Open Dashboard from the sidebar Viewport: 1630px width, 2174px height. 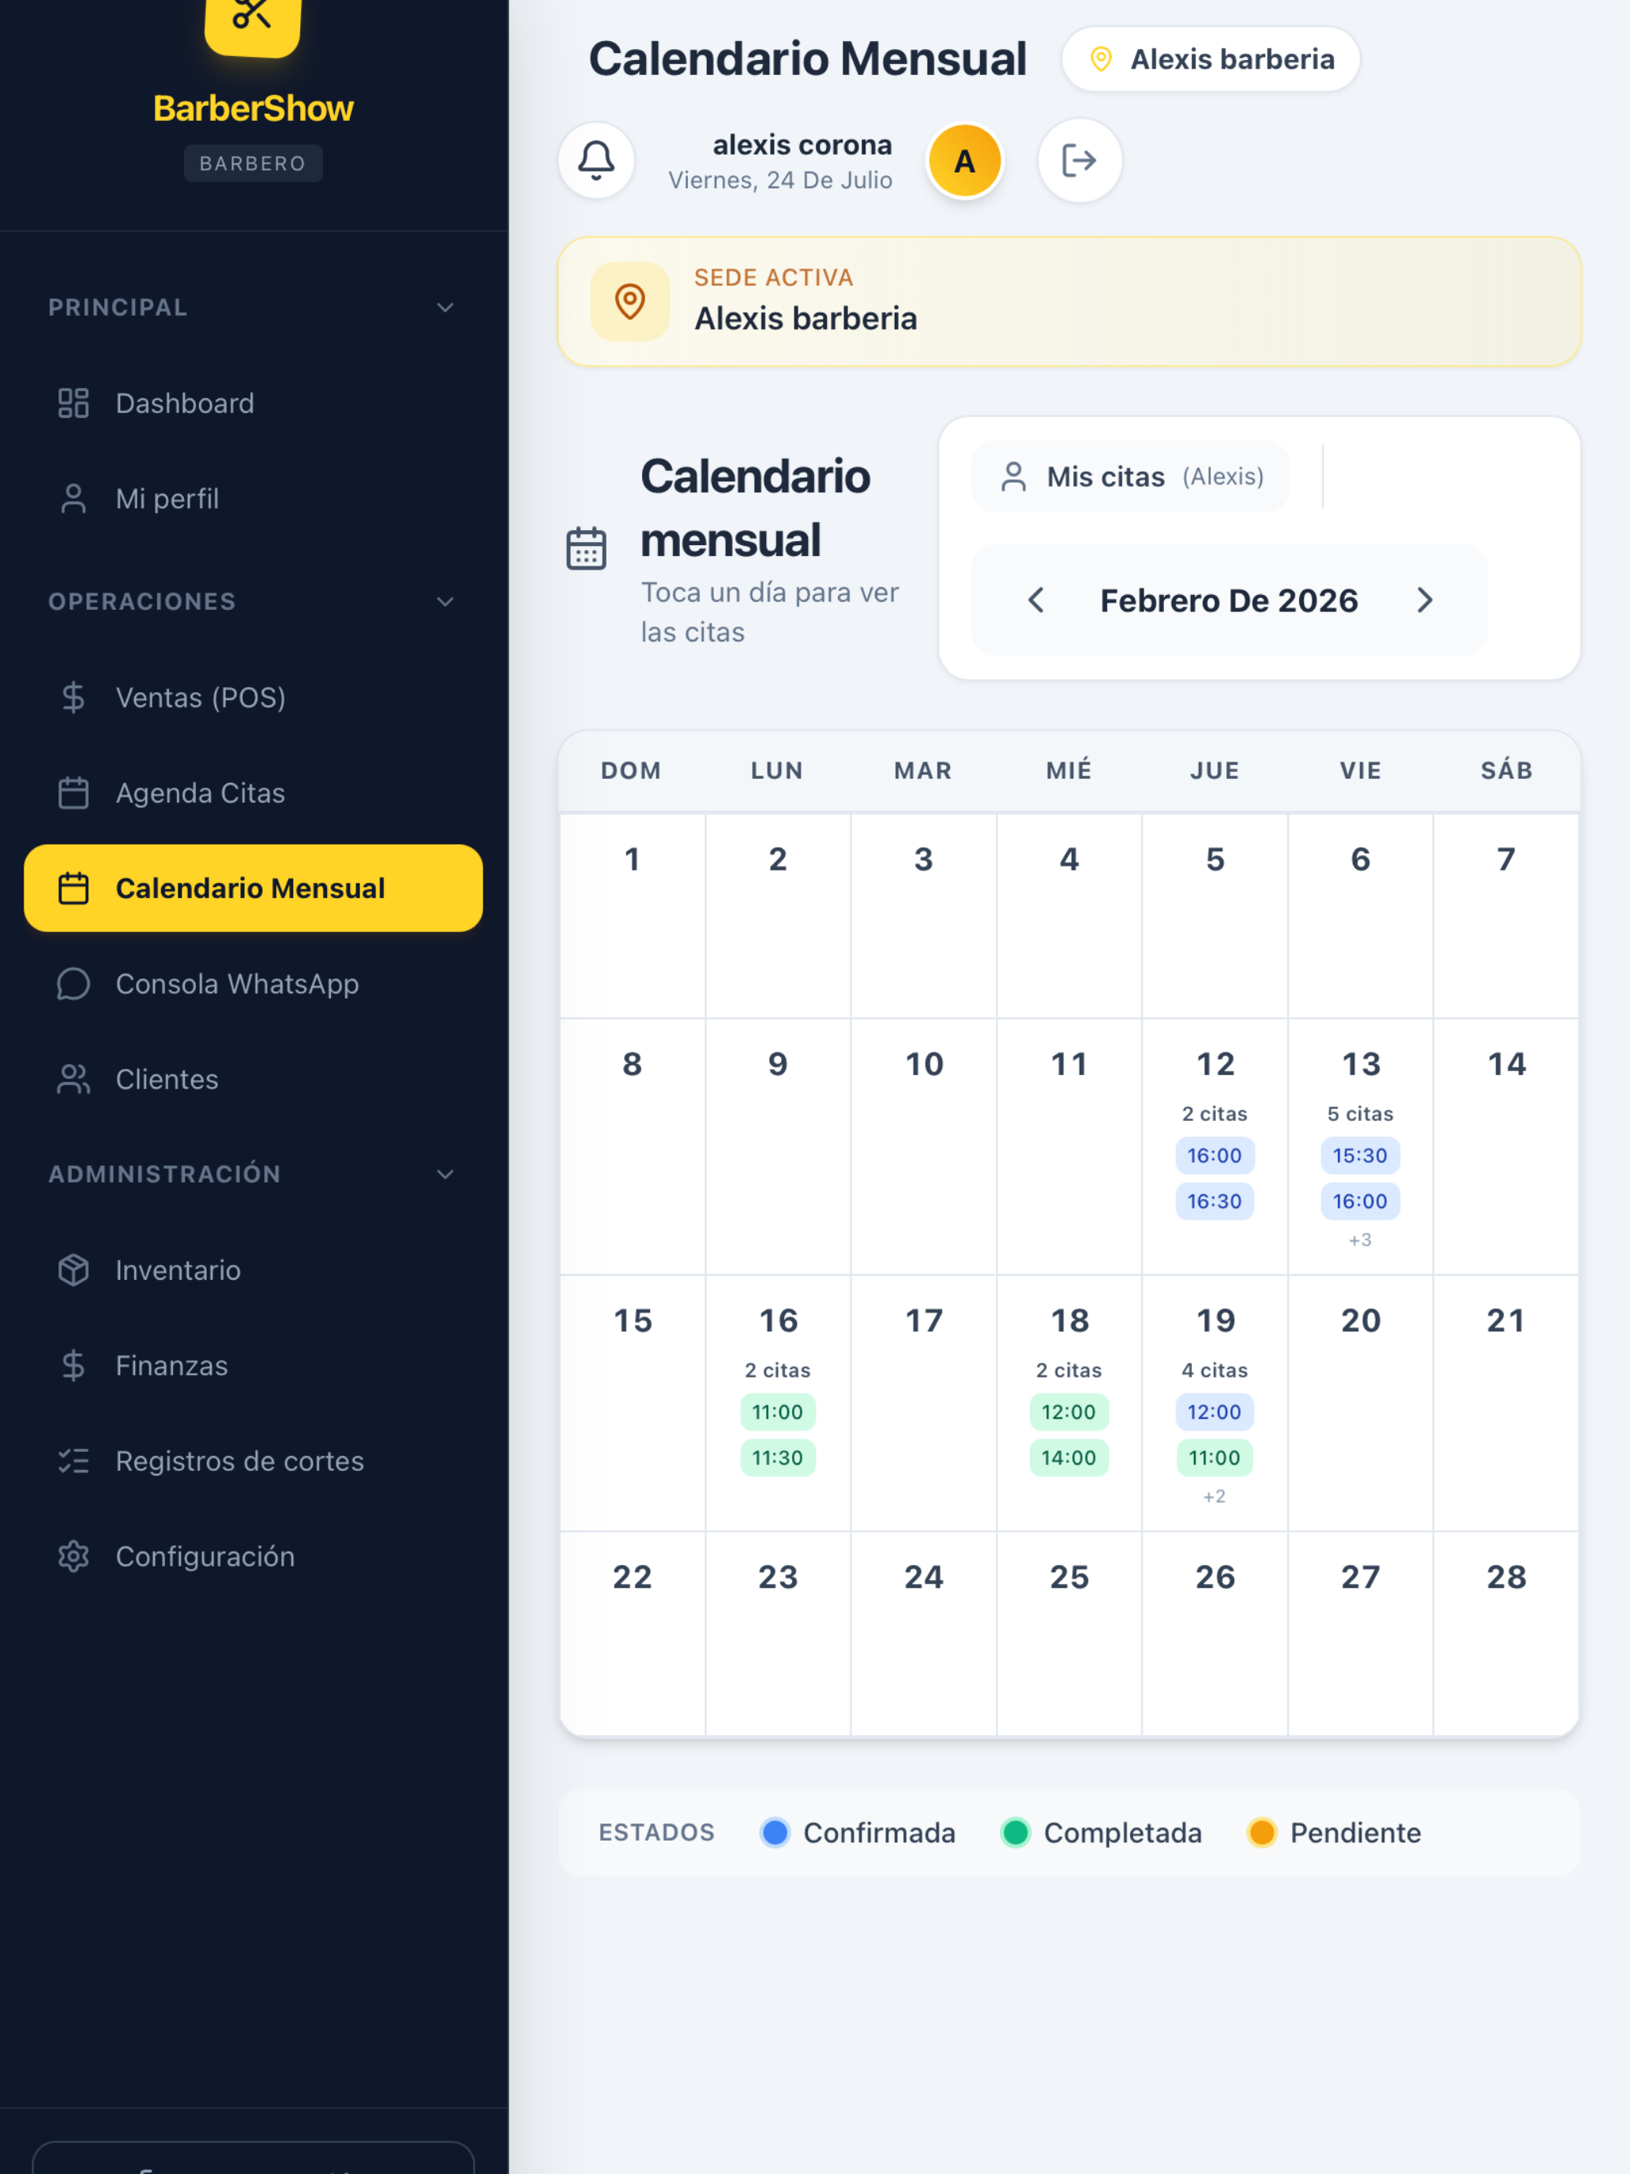pos(254,403)
